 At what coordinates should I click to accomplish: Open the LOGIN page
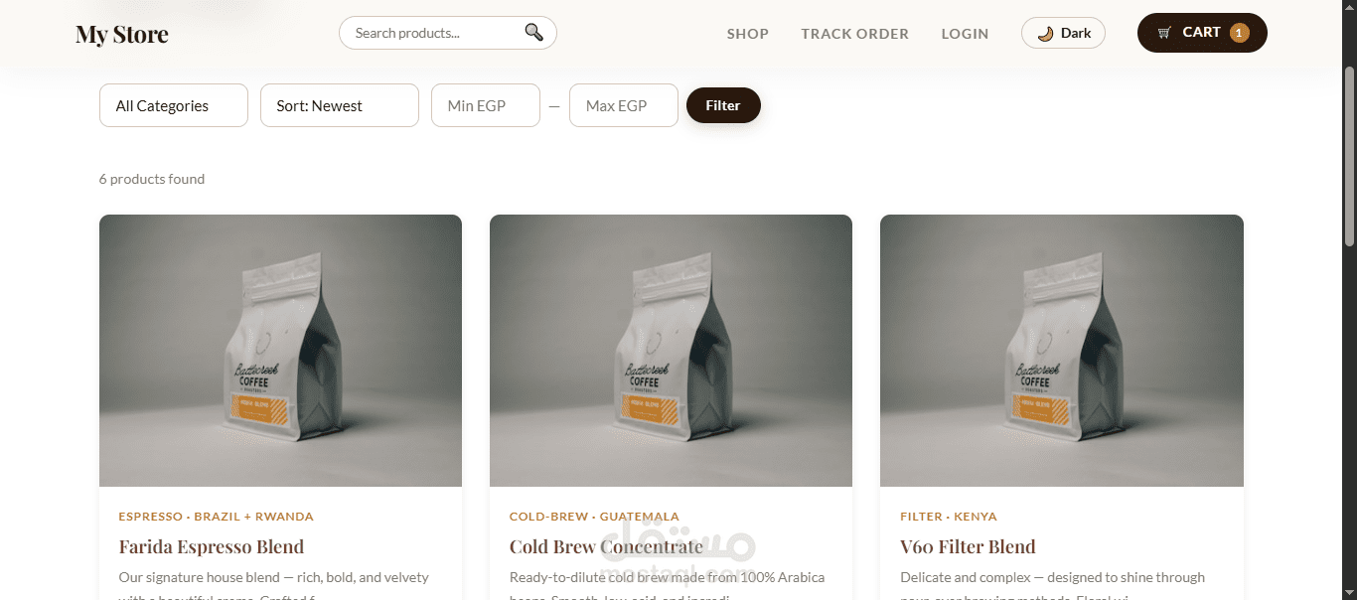966,34
